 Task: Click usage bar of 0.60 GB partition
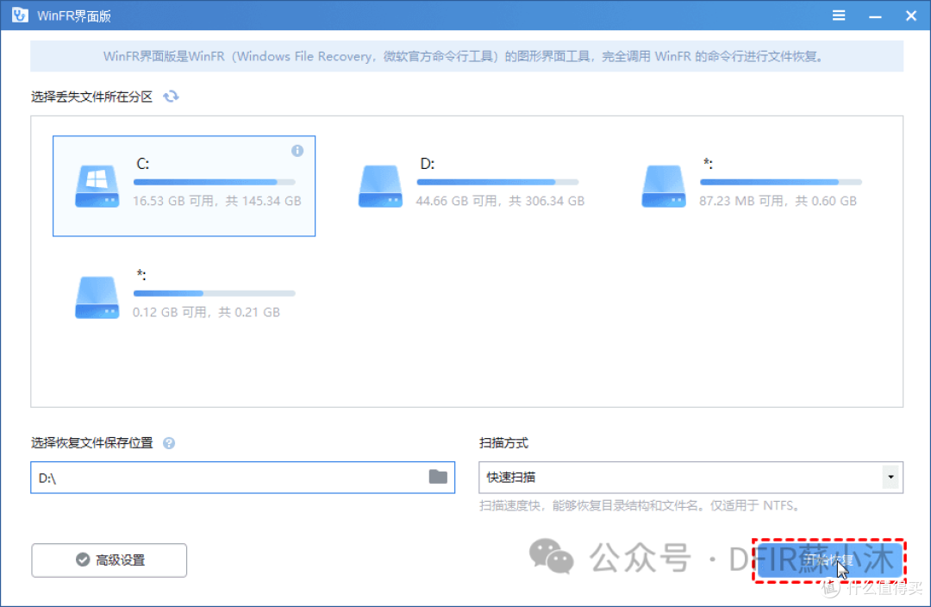[x=781, y=182]
